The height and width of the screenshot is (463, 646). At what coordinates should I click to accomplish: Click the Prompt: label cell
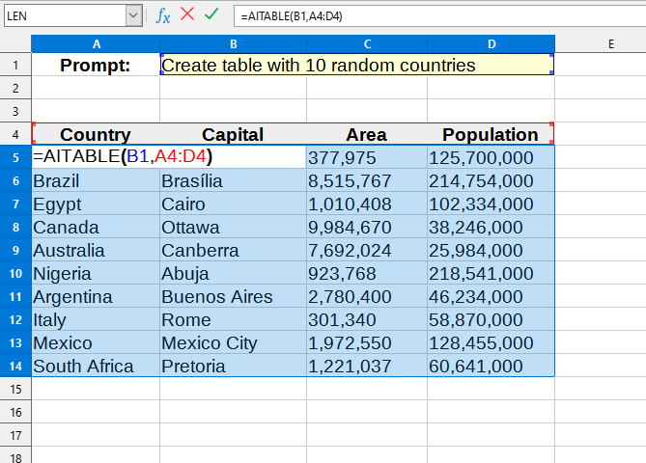(x=96, y=66)
